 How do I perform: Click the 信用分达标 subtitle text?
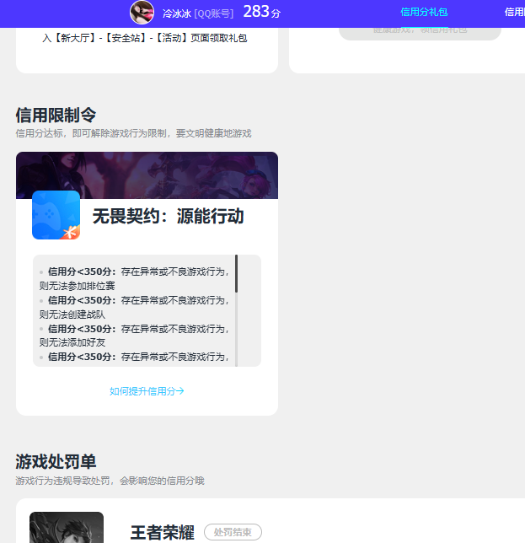[134, 133]
